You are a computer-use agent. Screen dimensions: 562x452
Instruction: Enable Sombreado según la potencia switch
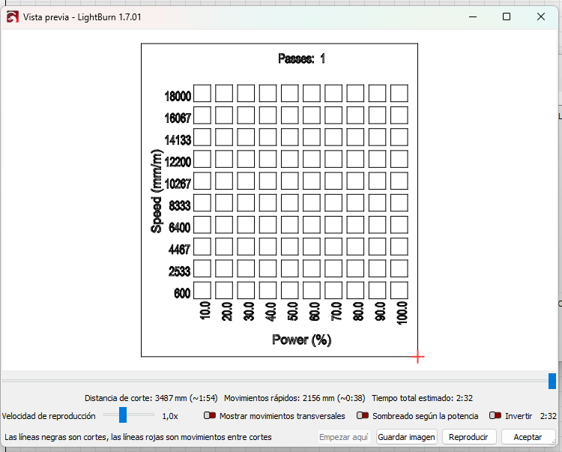tap(363, 415)
